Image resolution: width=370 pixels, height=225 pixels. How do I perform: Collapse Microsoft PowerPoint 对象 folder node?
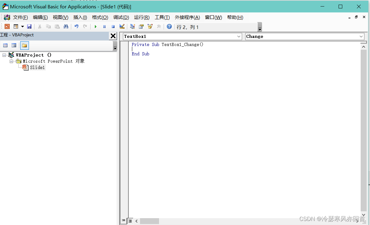11,61
